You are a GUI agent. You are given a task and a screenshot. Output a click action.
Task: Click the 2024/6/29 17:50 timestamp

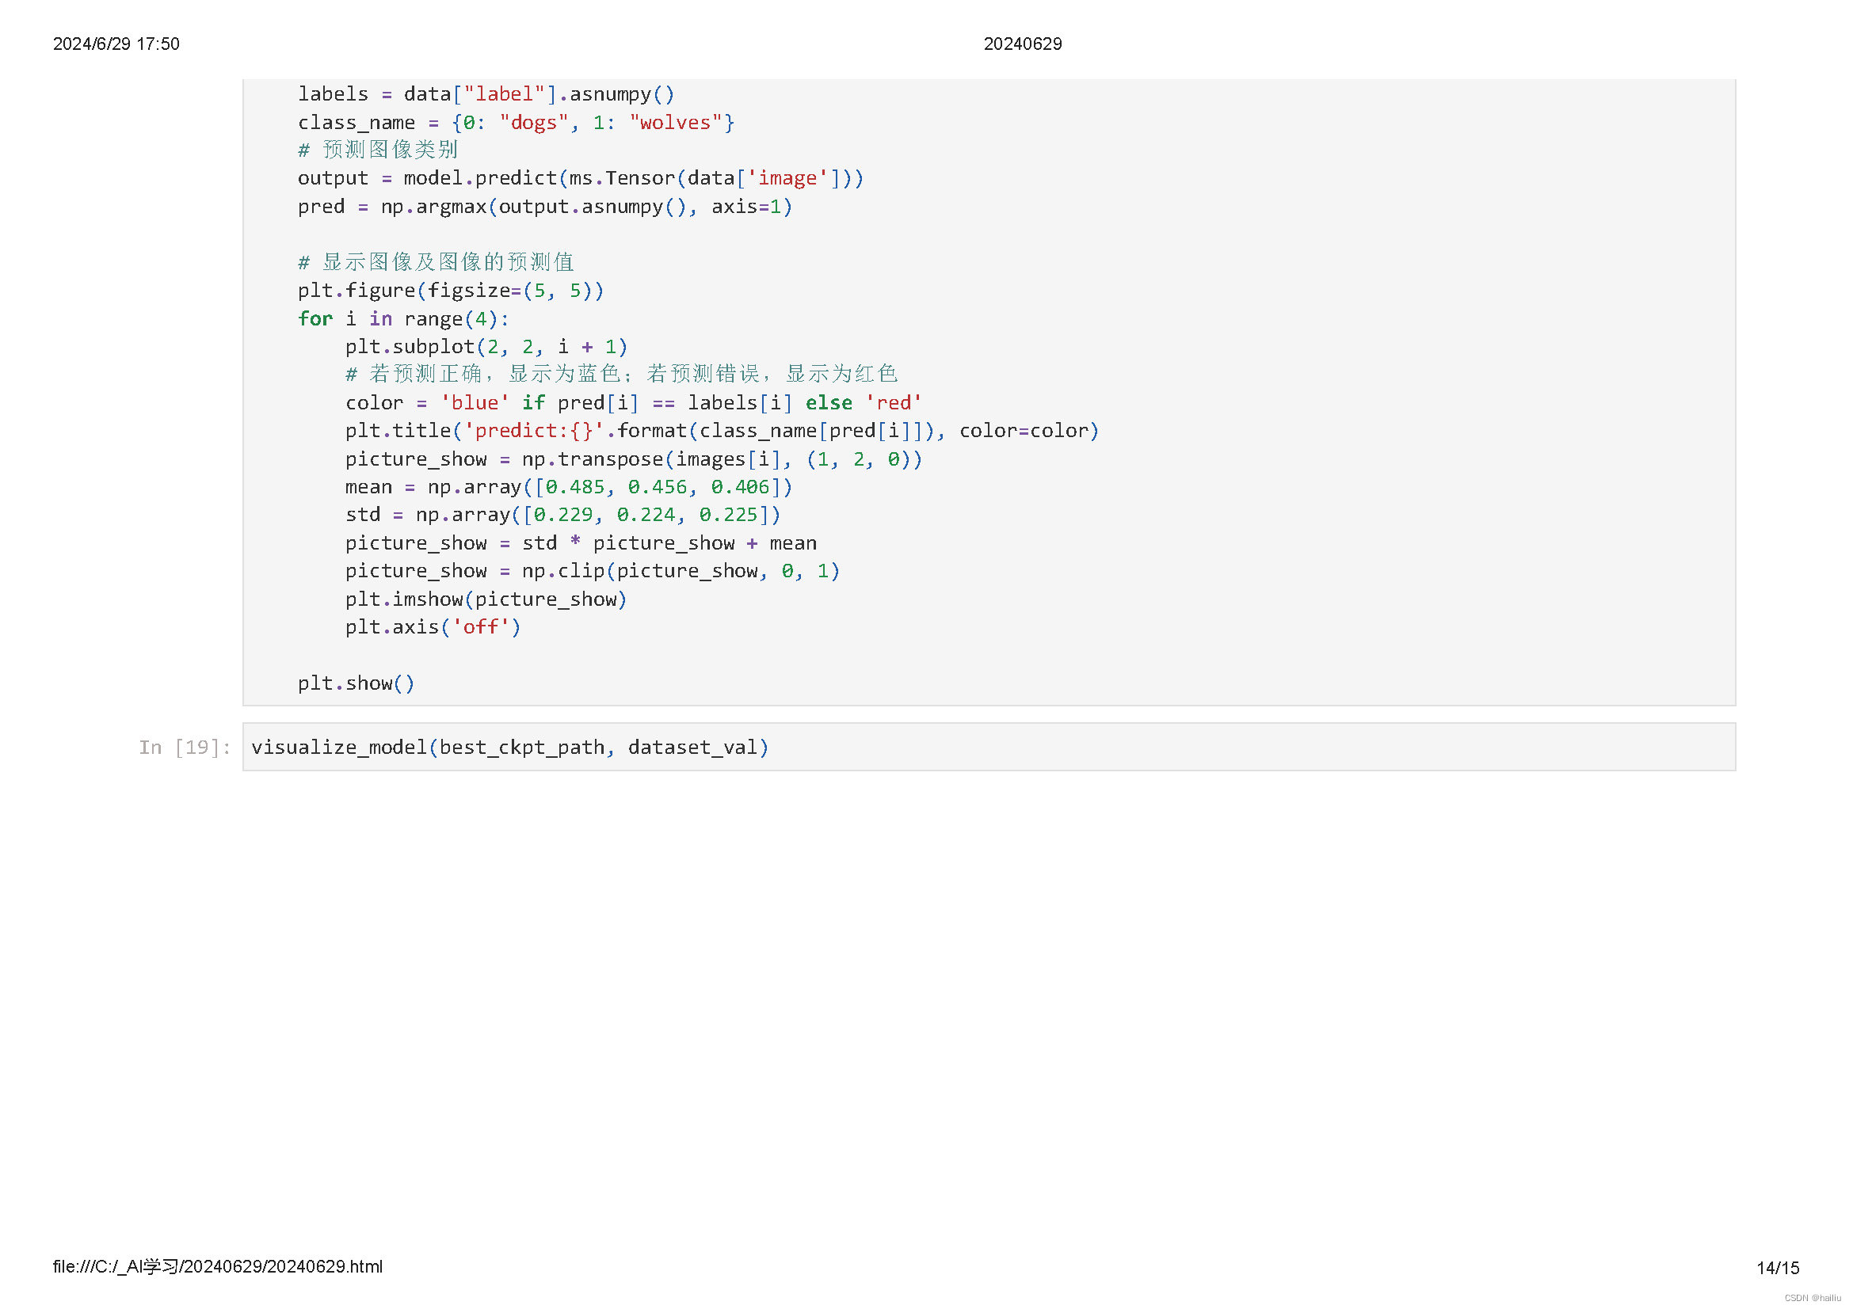(116, 44)
